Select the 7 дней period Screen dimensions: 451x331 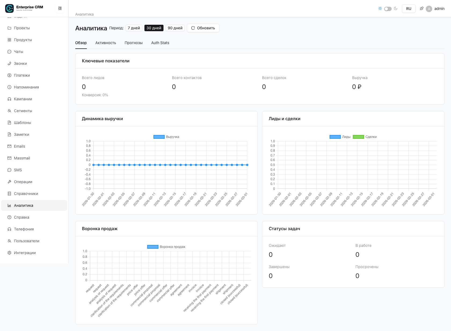point(134,28)
